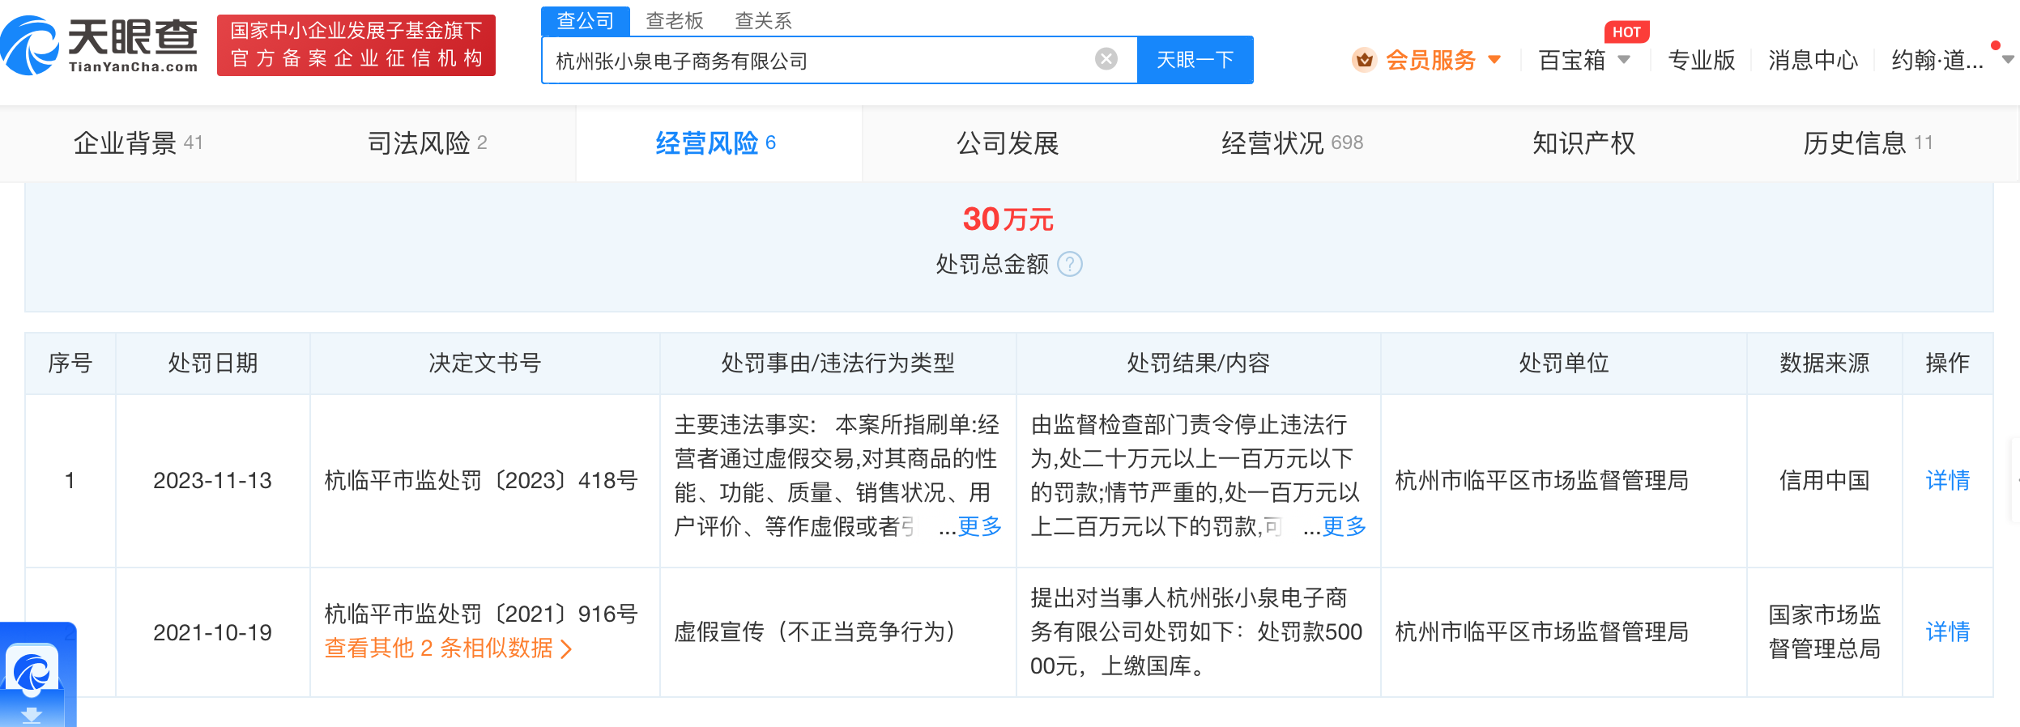Click the help icon beside 处罚总金额
Viewport: 2020px width, 727px height.
pyautogui.click(x=1070, y=265)
